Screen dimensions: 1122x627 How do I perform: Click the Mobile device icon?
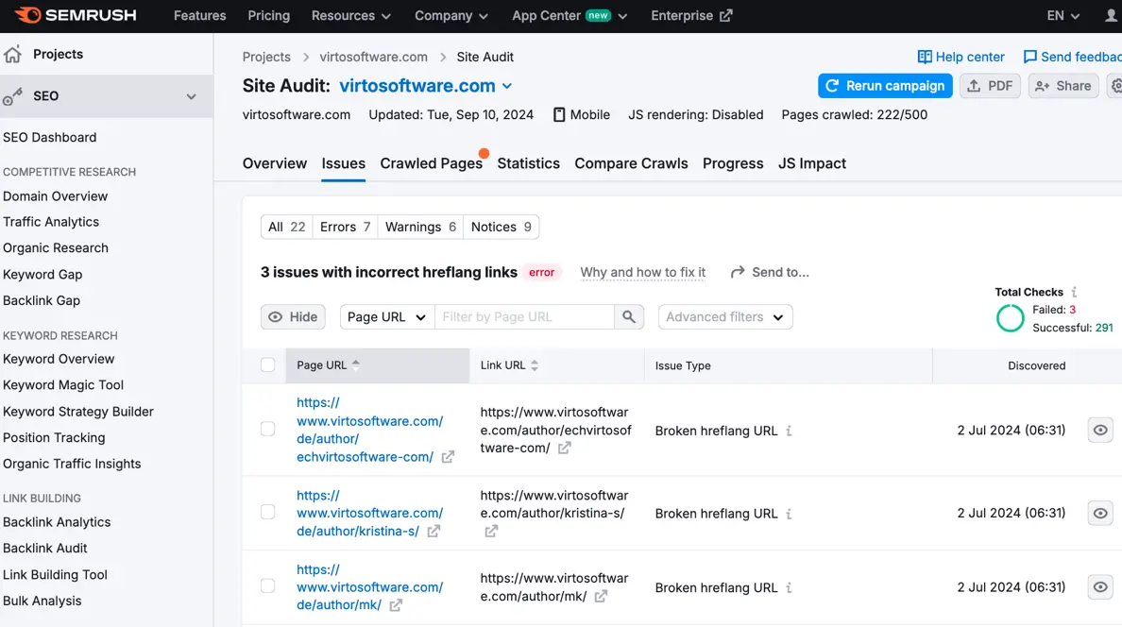[x=559, y=114]
